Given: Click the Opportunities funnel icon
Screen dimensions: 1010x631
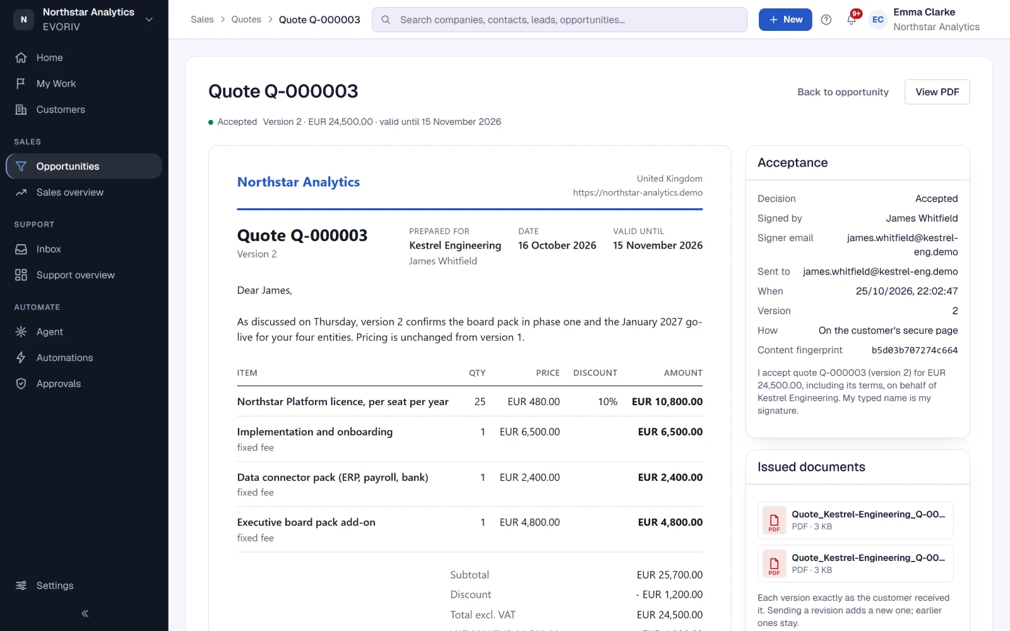Looking at the screenshot, I should coord(21,166).
